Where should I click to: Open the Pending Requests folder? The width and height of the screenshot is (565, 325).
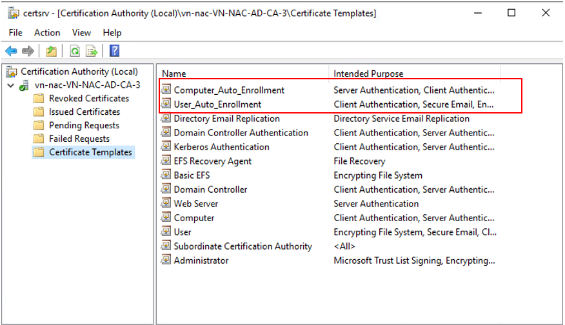pyautogui.click(x=84, y=126)
